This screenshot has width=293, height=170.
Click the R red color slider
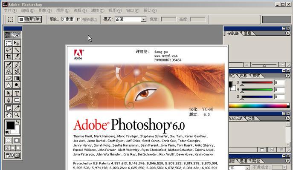(257, 82)
